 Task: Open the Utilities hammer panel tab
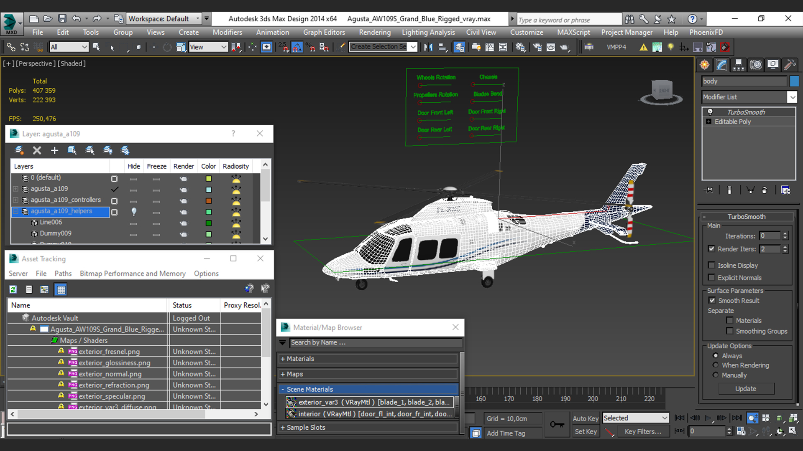[x=790, y=65]
